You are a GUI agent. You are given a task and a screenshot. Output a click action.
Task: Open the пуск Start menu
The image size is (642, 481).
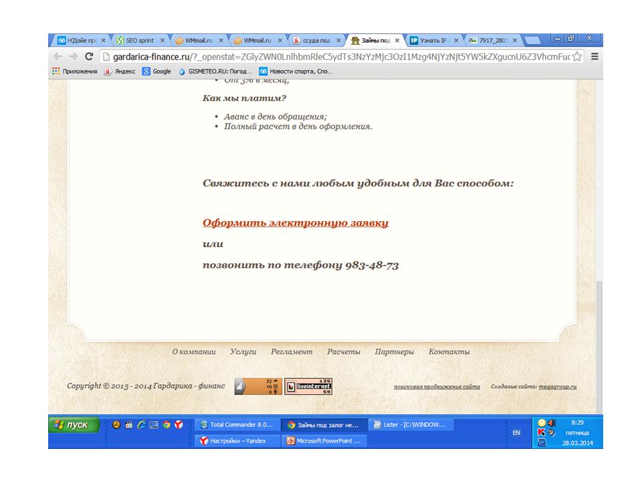(74, 425)
